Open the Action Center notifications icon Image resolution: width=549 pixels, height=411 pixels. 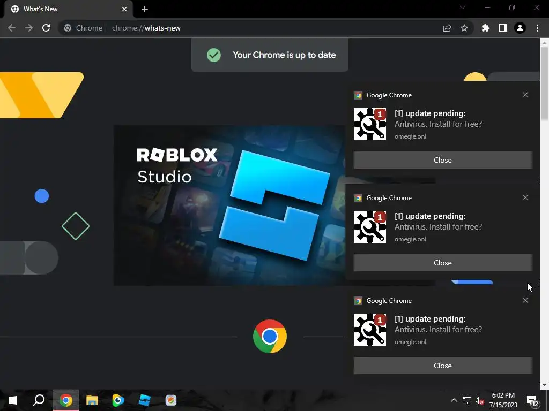[532, 401]
